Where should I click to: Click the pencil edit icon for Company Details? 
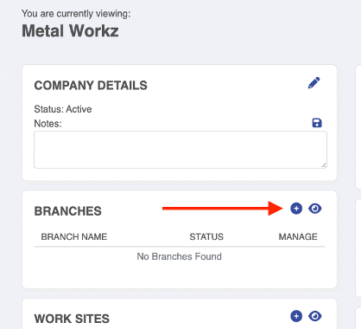[x=313, y=83]
